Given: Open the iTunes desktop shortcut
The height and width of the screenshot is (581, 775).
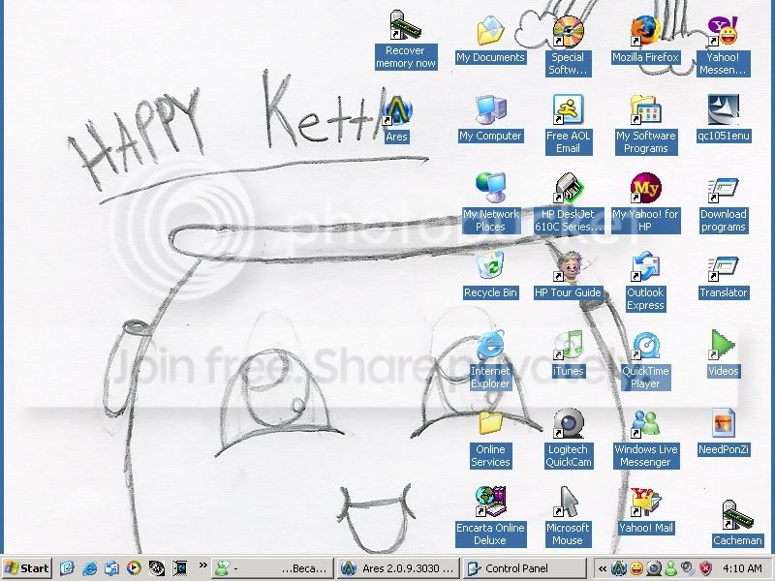Looking at the screenshot, I should [x=568, y=346].
